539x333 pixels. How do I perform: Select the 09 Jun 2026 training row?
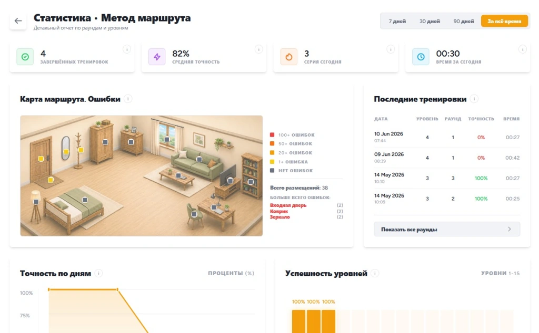447,158
